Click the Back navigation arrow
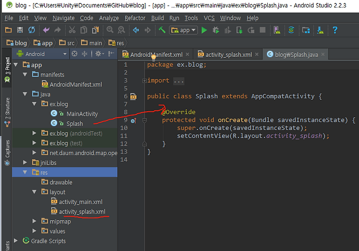Viewport: 359px width, 251px height. click(136, 30)
